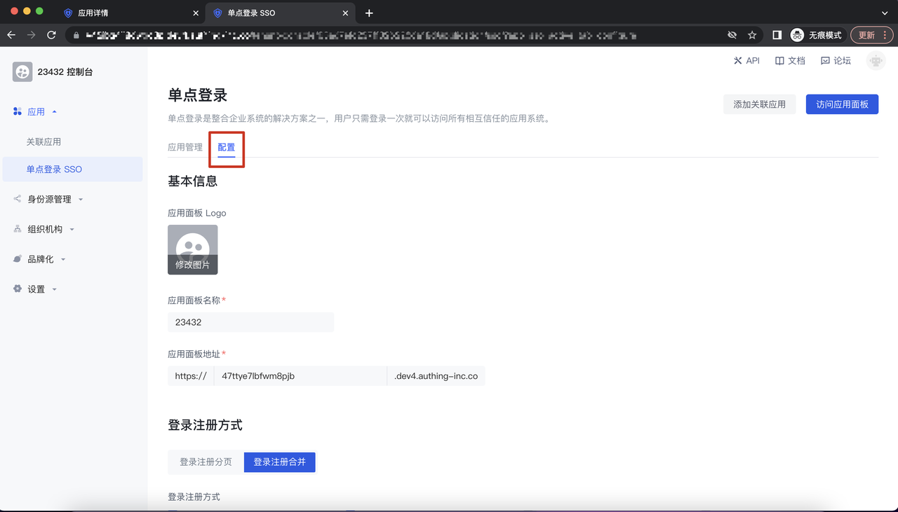Select the 登录注册合并 mode option

click(x=279, y=462)
